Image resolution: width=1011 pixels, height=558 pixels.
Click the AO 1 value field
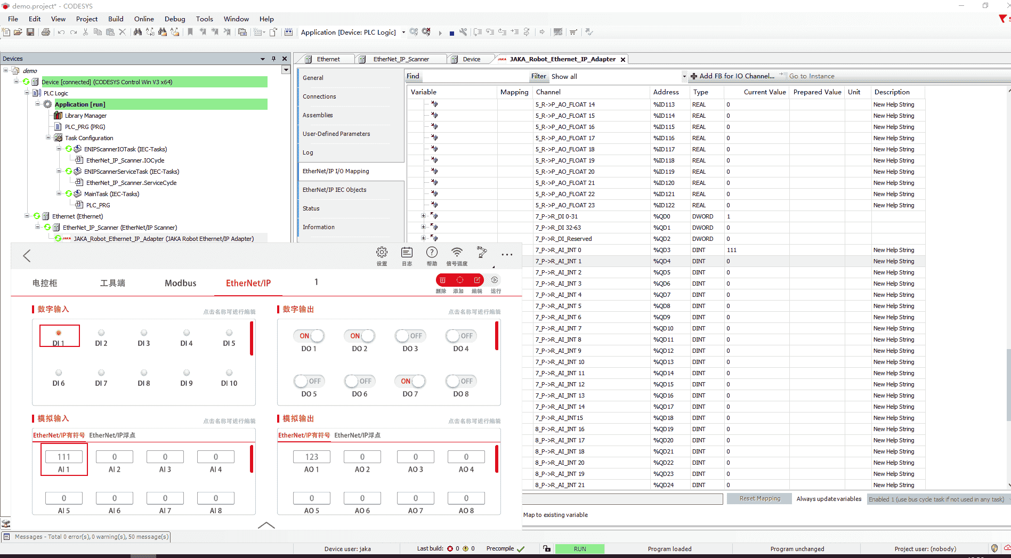312,457
